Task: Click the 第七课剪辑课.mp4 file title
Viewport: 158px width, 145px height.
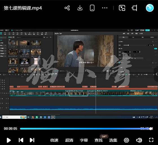Action: [x=23, y=8]
